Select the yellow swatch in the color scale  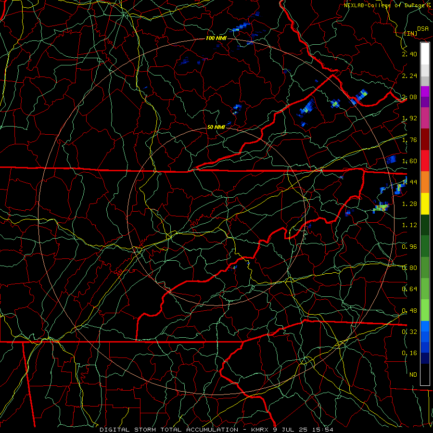pos(425,204)
